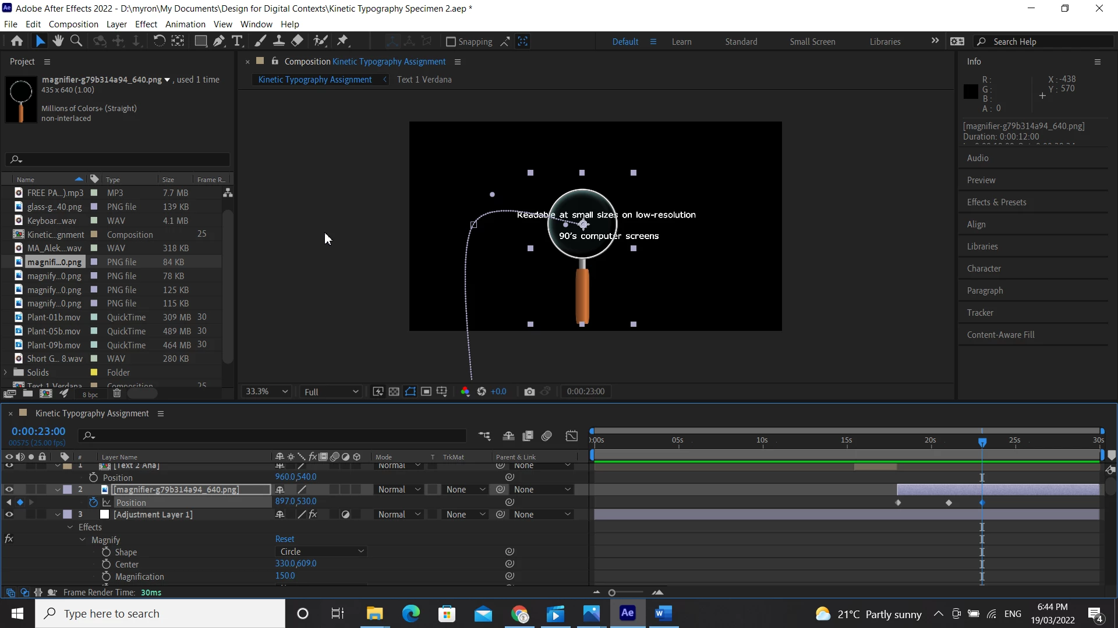Switch to the Standard workspace
The width and height of the screenshot is (1118, 628).
tap(741, 41)
